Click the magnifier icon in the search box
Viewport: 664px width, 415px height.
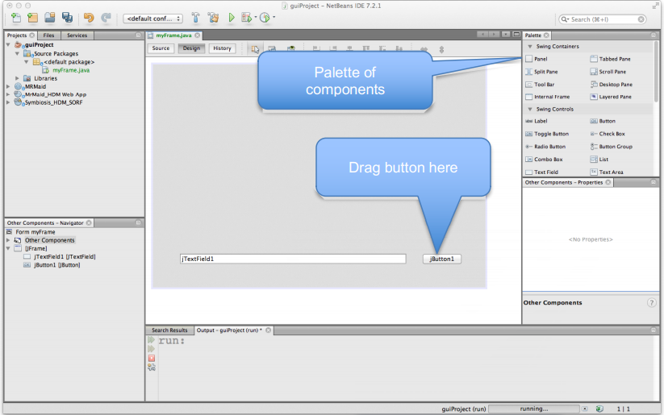pos(565,19)
